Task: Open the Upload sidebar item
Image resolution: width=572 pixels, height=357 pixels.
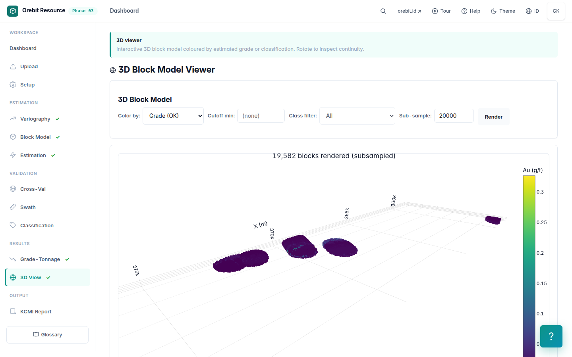Action: [x=48, y=66]
